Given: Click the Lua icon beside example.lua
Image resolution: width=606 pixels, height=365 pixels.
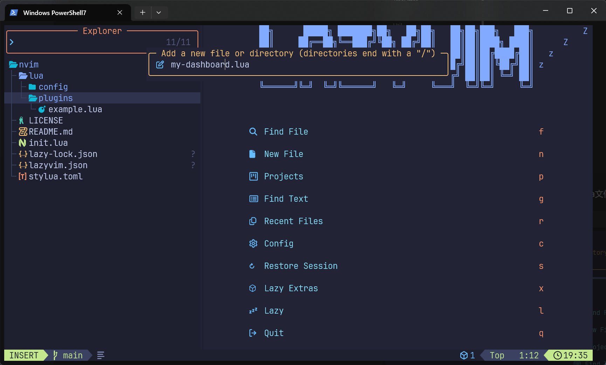Looking at the screenshot, I should click(42, 109).
